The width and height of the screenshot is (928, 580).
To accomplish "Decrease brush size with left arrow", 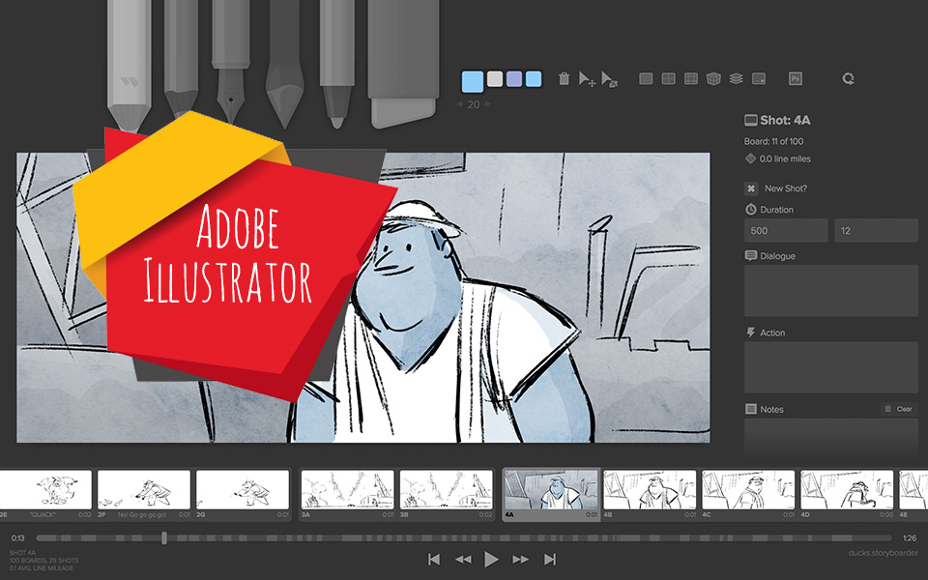I will click(x=460, y=104).
